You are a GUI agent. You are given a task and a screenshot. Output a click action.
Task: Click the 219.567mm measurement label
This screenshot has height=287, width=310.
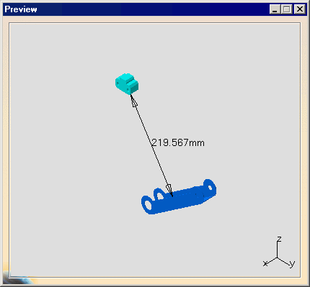click(x=178, y=142)
